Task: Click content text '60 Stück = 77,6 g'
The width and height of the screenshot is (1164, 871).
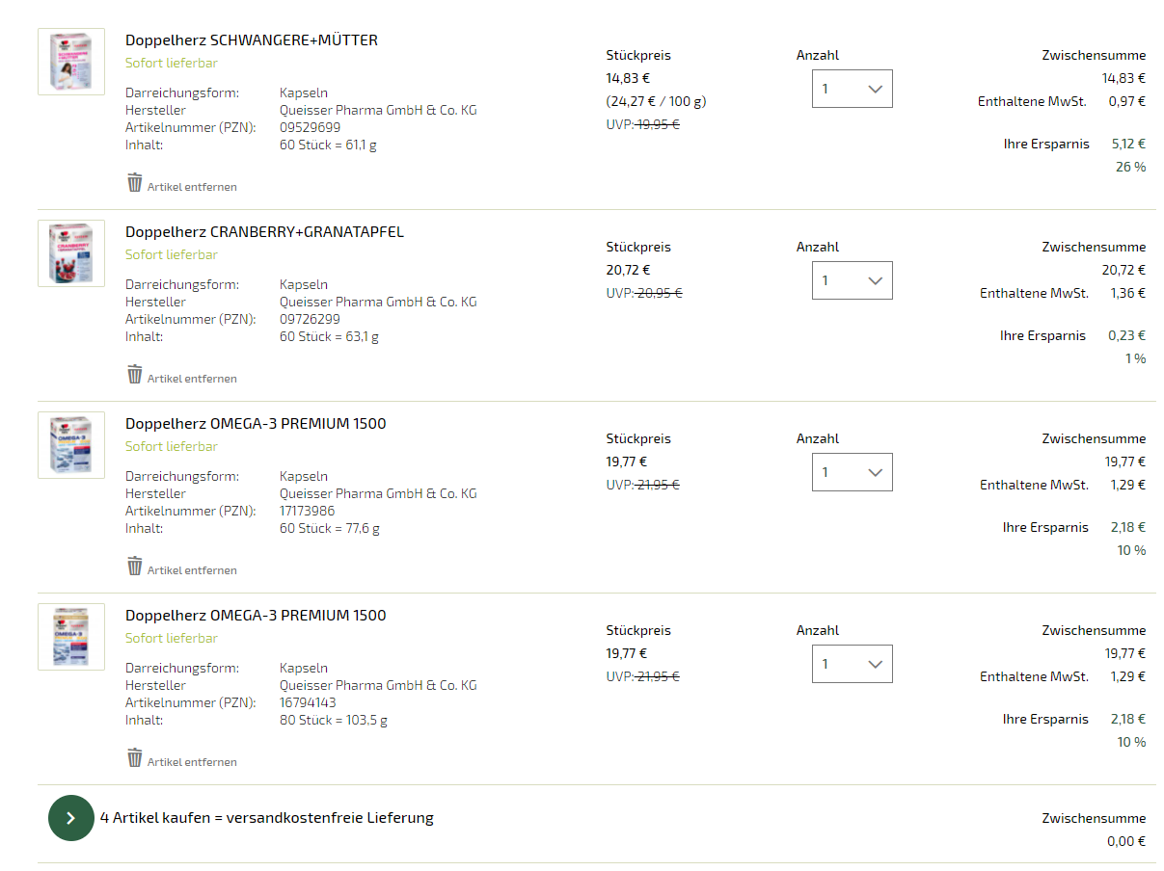Action: pos(330,528)
